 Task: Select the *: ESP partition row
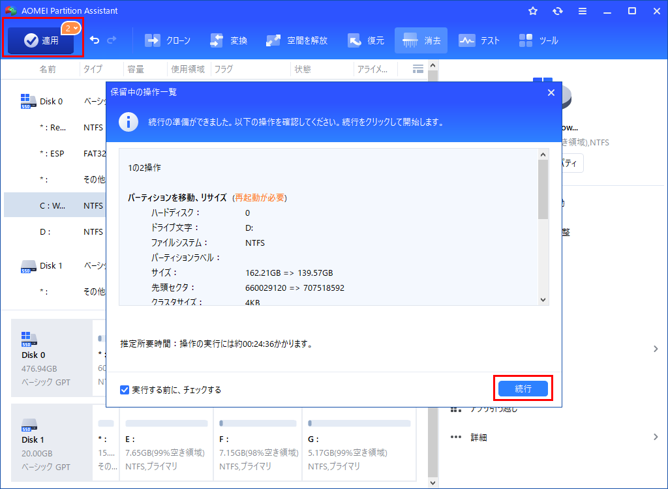[x=55, y=153]
